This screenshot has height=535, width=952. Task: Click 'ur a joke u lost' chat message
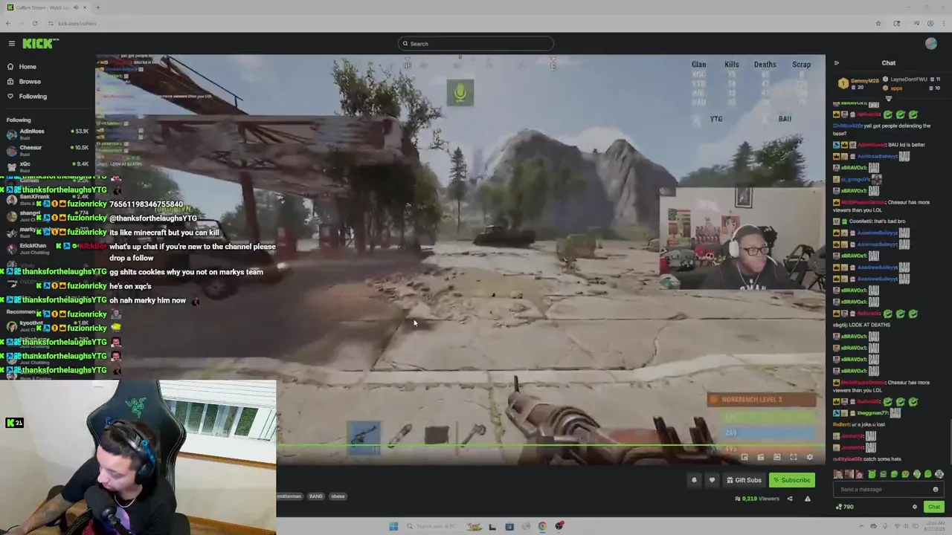[x=869, y=424]
